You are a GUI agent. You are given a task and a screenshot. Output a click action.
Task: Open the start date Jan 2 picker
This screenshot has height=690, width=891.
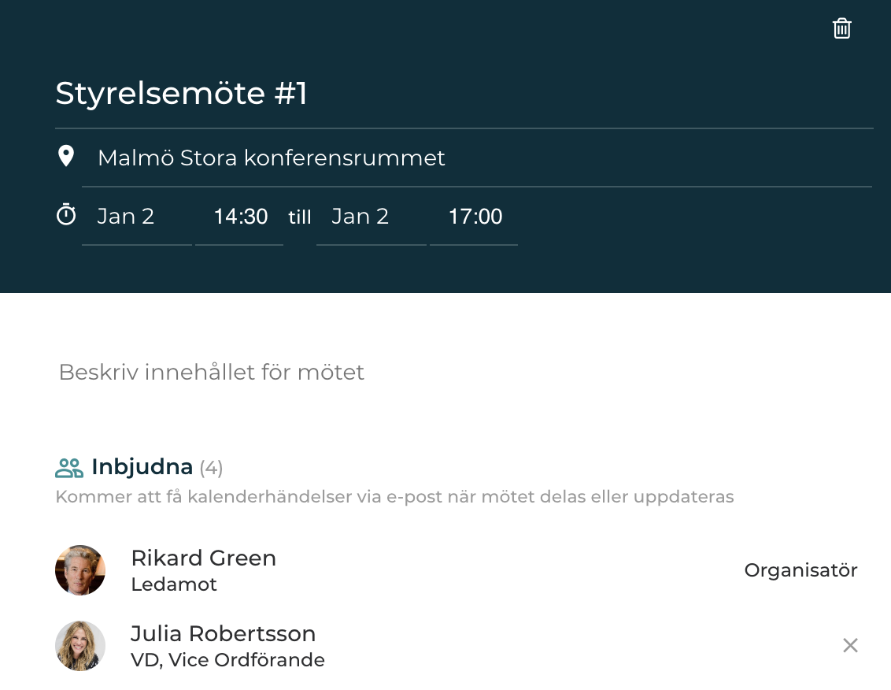pos(137,217)
